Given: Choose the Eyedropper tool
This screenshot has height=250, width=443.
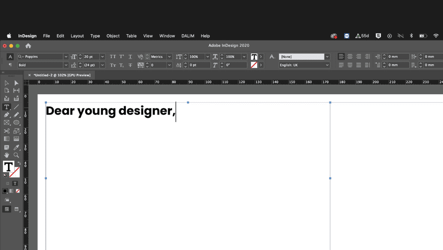Looking at the screenshot, I should coord(16,147).
